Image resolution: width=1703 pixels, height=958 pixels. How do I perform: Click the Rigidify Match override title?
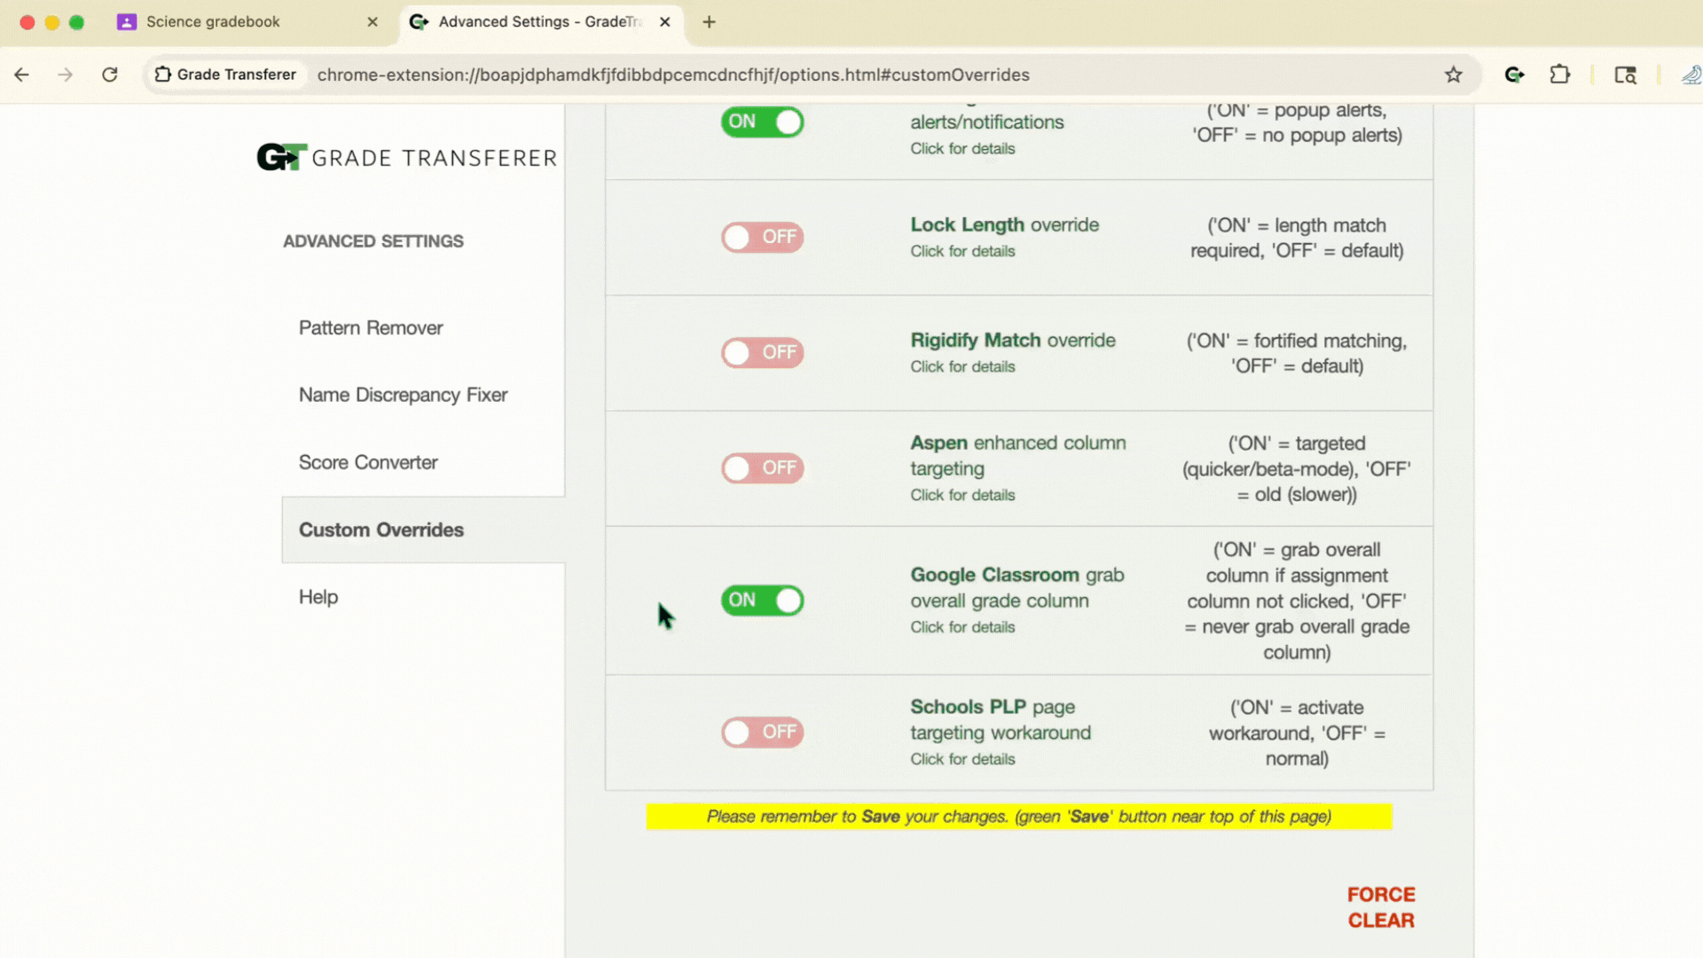coord(1013,341)
